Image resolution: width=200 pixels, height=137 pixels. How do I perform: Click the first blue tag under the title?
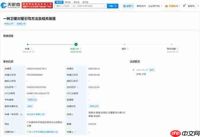[9, 24]
